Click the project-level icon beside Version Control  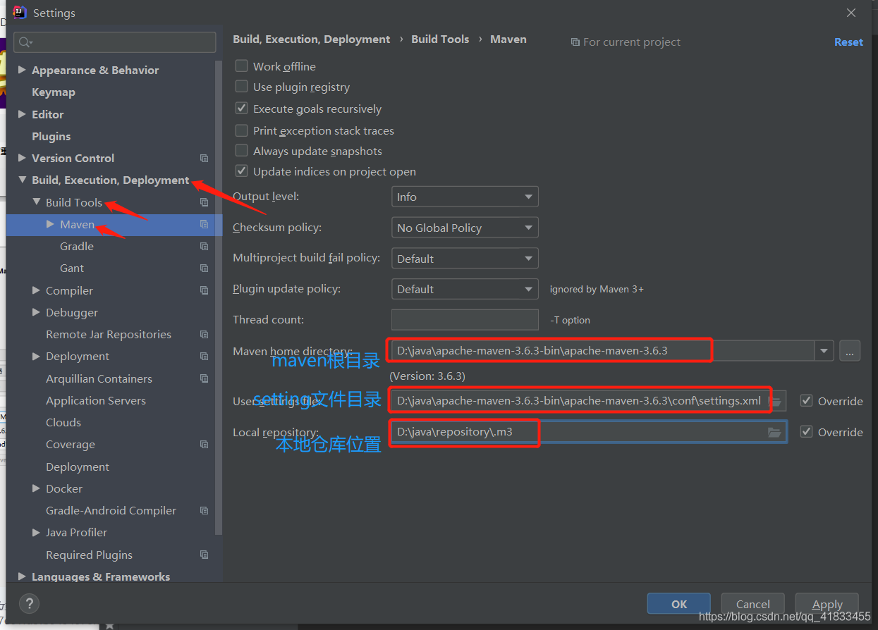tap(204, 159)
